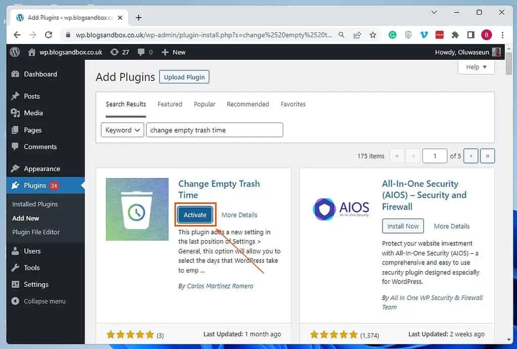The width and height of the screenshot is (517, 349).
Task: Select the Recommended tab
Action: coord(248,104)
